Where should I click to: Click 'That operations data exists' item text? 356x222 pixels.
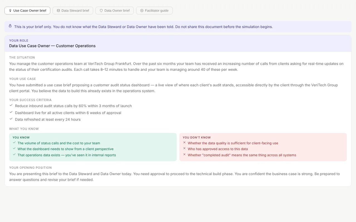67,155
